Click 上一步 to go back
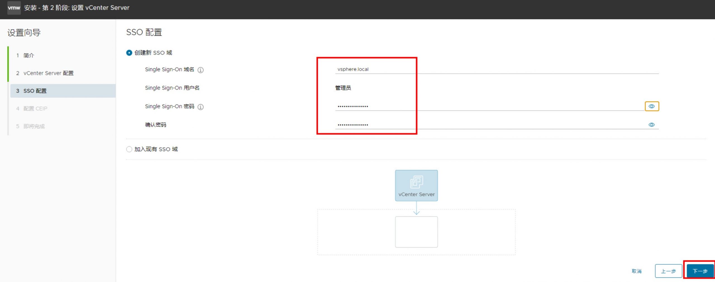 pyautogui.click(x=668, y=271)
